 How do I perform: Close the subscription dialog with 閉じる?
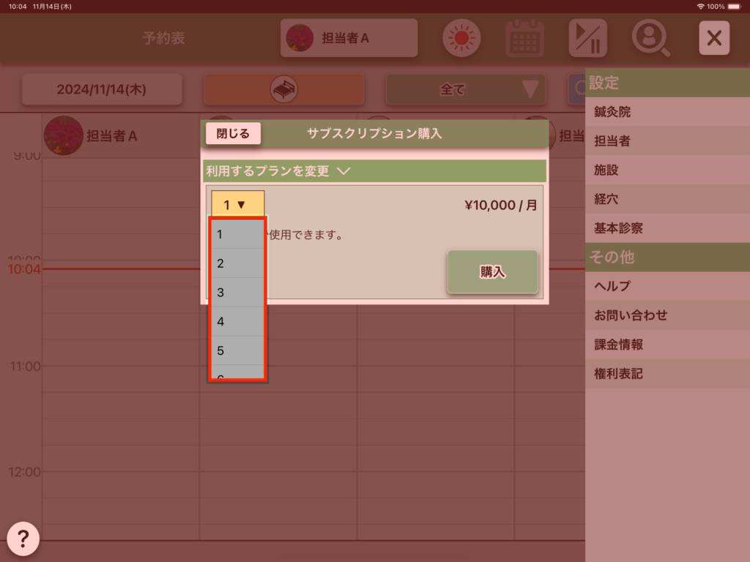pyautogui.click(x=233, y=134)
